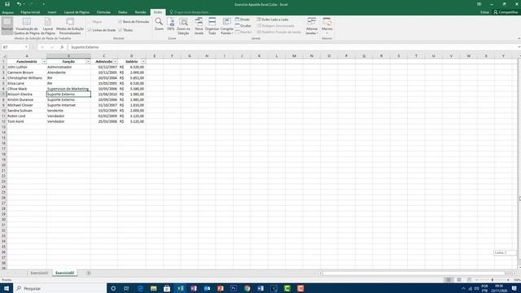This screenshot has width=521, height=293.
Task: Select the Exercício01 sheet tab
Action: pos(39,273)
